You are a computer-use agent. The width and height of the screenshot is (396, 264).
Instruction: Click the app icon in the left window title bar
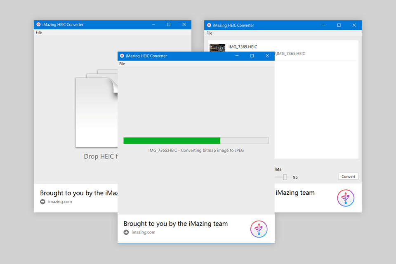38,24
